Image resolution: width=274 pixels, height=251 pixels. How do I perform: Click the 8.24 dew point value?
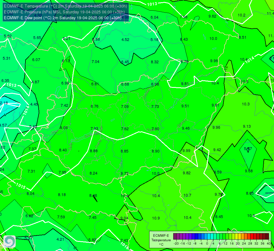tap(93, 173)
